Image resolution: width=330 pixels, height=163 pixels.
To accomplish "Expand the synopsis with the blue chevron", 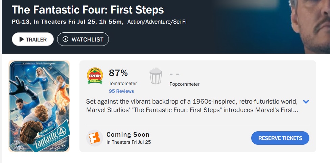I will point(306,102).
